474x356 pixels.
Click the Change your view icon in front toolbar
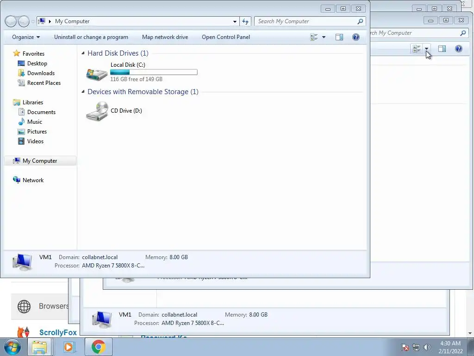314,37
